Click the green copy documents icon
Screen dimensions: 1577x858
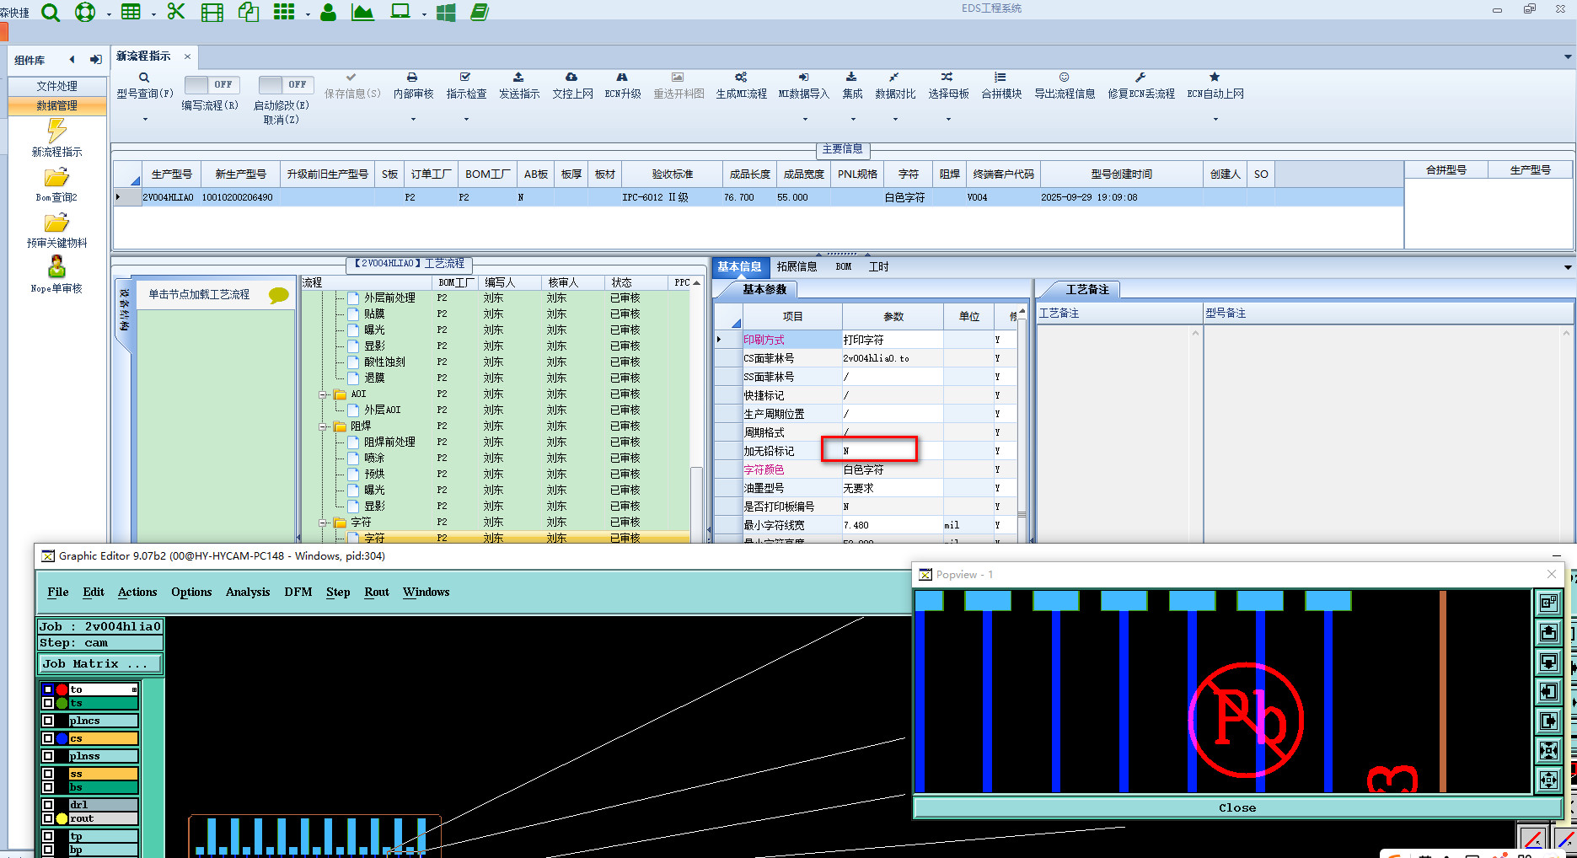click(249, 12)
